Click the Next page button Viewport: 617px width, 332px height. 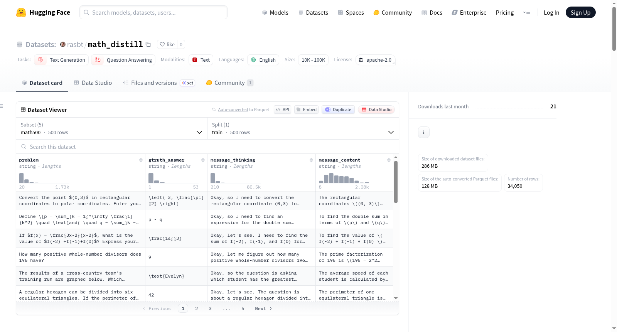pyautogui.click(x=263, y=308)
